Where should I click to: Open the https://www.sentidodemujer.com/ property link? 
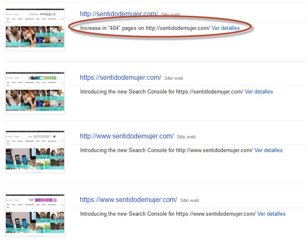pyautogui.click(x=128, y=199)
